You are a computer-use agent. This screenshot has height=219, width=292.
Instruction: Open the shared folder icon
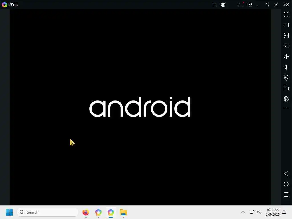[286, 88]
